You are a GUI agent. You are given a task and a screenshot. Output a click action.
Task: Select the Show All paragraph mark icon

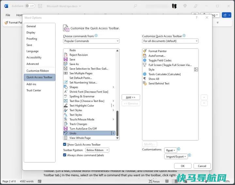click(145, 79)
